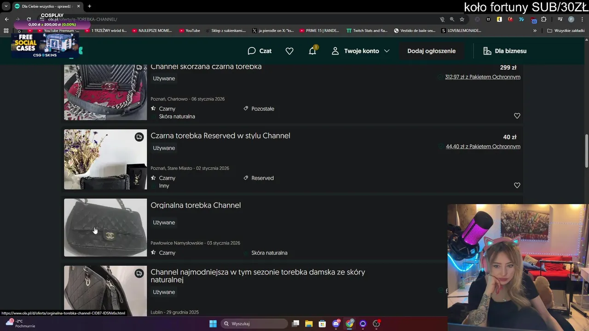
Task: Save the Czarna torebka Reserved listing
Action: click(x=517, y=185)
